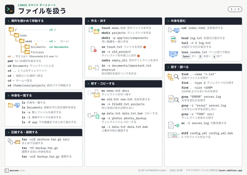The height and width of the screenshot is (175, 247).
Task: Click 'cp -r photos photos_backup' command
Action: [124, 118]
